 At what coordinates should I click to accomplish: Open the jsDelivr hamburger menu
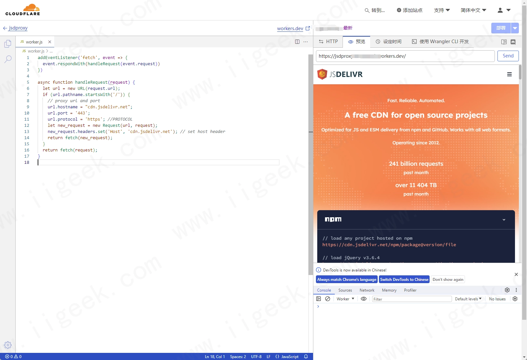(x=509, y=74)
